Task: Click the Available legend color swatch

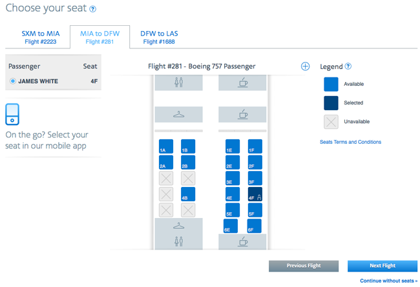Action: (331, 84)
